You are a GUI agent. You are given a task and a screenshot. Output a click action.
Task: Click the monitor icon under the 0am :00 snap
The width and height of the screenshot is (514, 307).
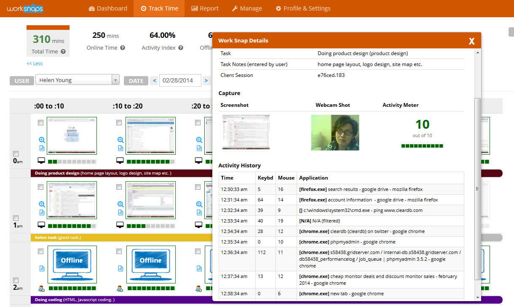[x=41, y=161]
